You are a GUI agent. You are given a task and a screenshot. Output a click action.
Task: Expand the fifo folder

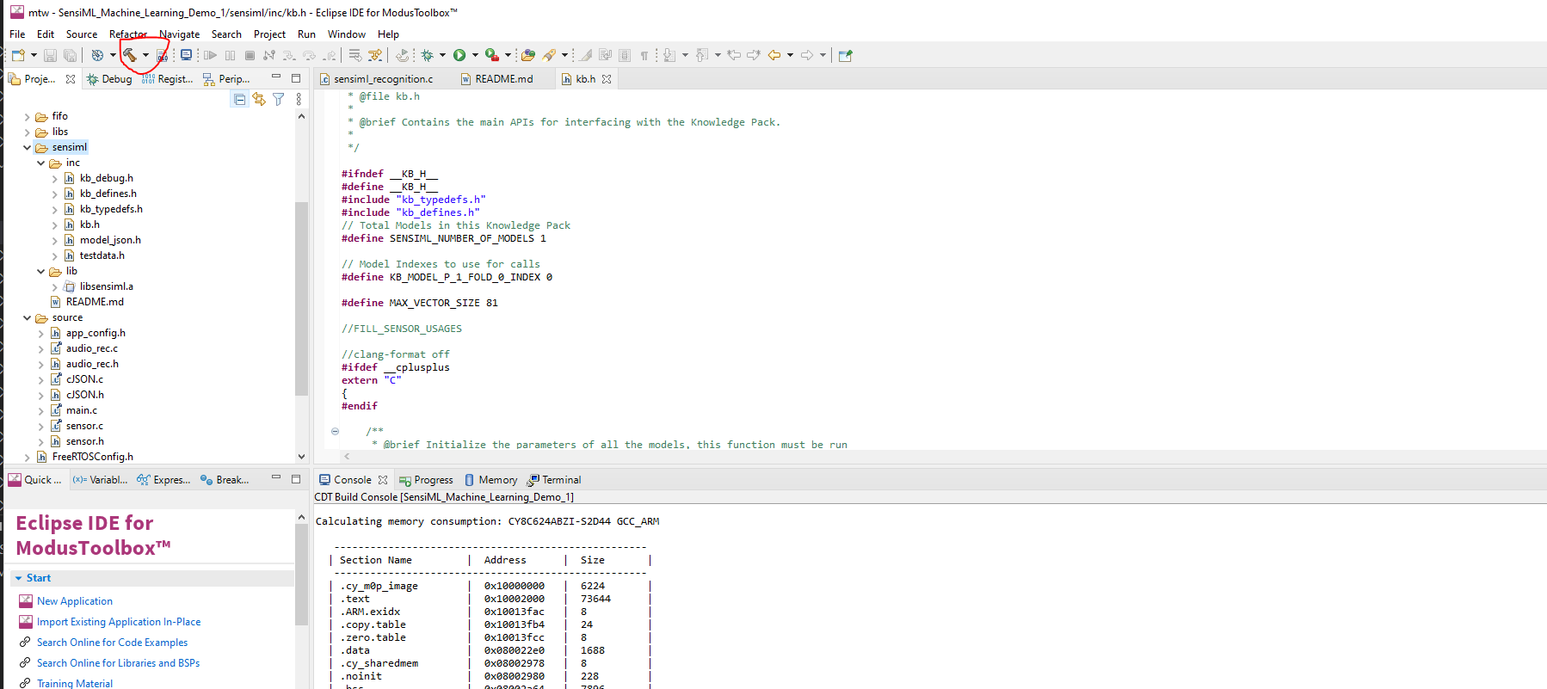[x=28, y=116]
